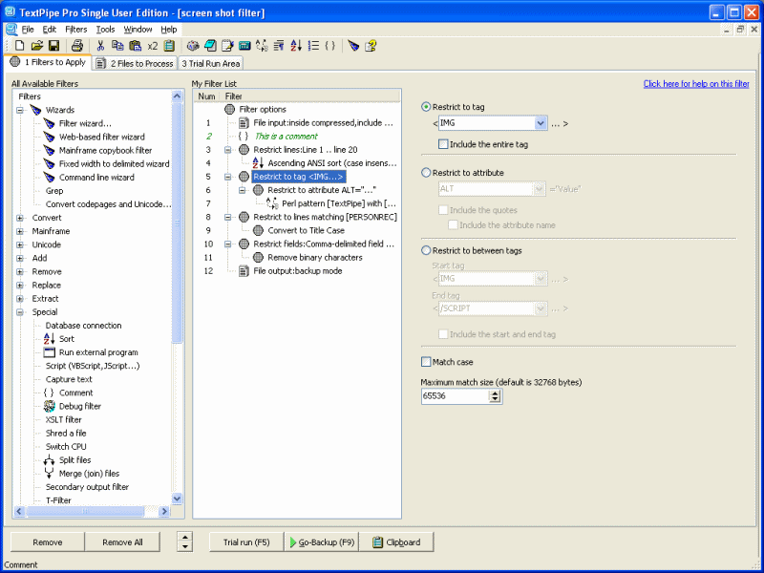
Task: Click the Trial run (F5) button
Action: coord(246,541)
